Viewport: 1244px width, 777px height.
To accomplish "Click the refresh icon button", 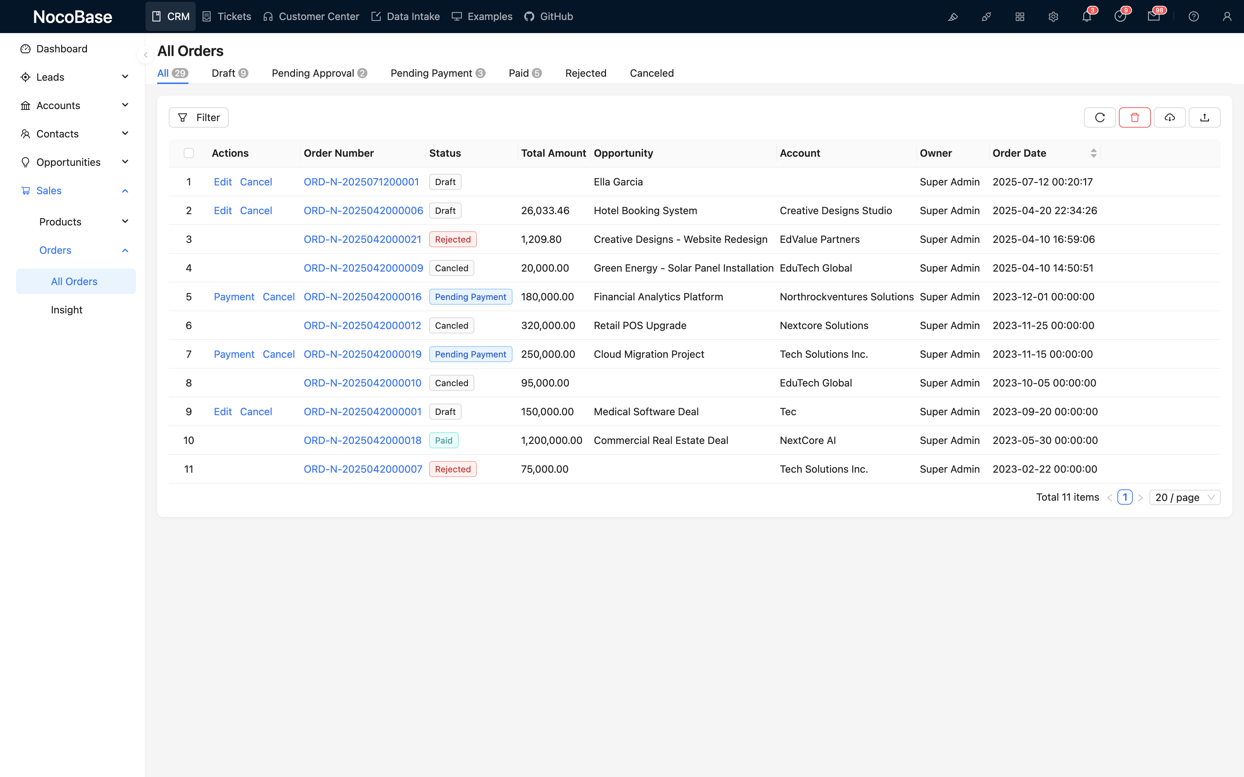I will coord(1100,118).
